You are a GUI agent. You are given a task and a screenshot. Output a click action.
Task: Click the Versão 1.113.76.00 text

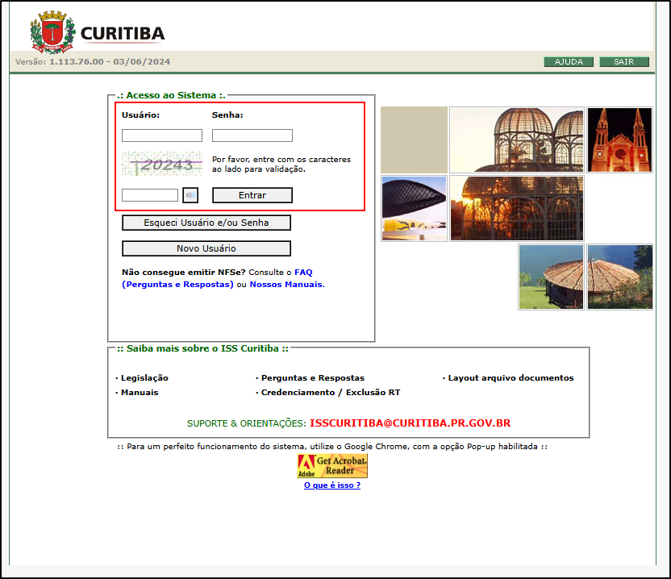pos(93,61)
